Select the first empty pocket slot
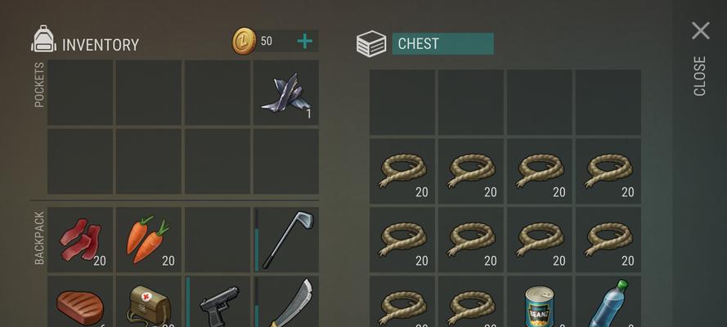The height and width of the screenshot is (327, 727). tap(80, 92)
